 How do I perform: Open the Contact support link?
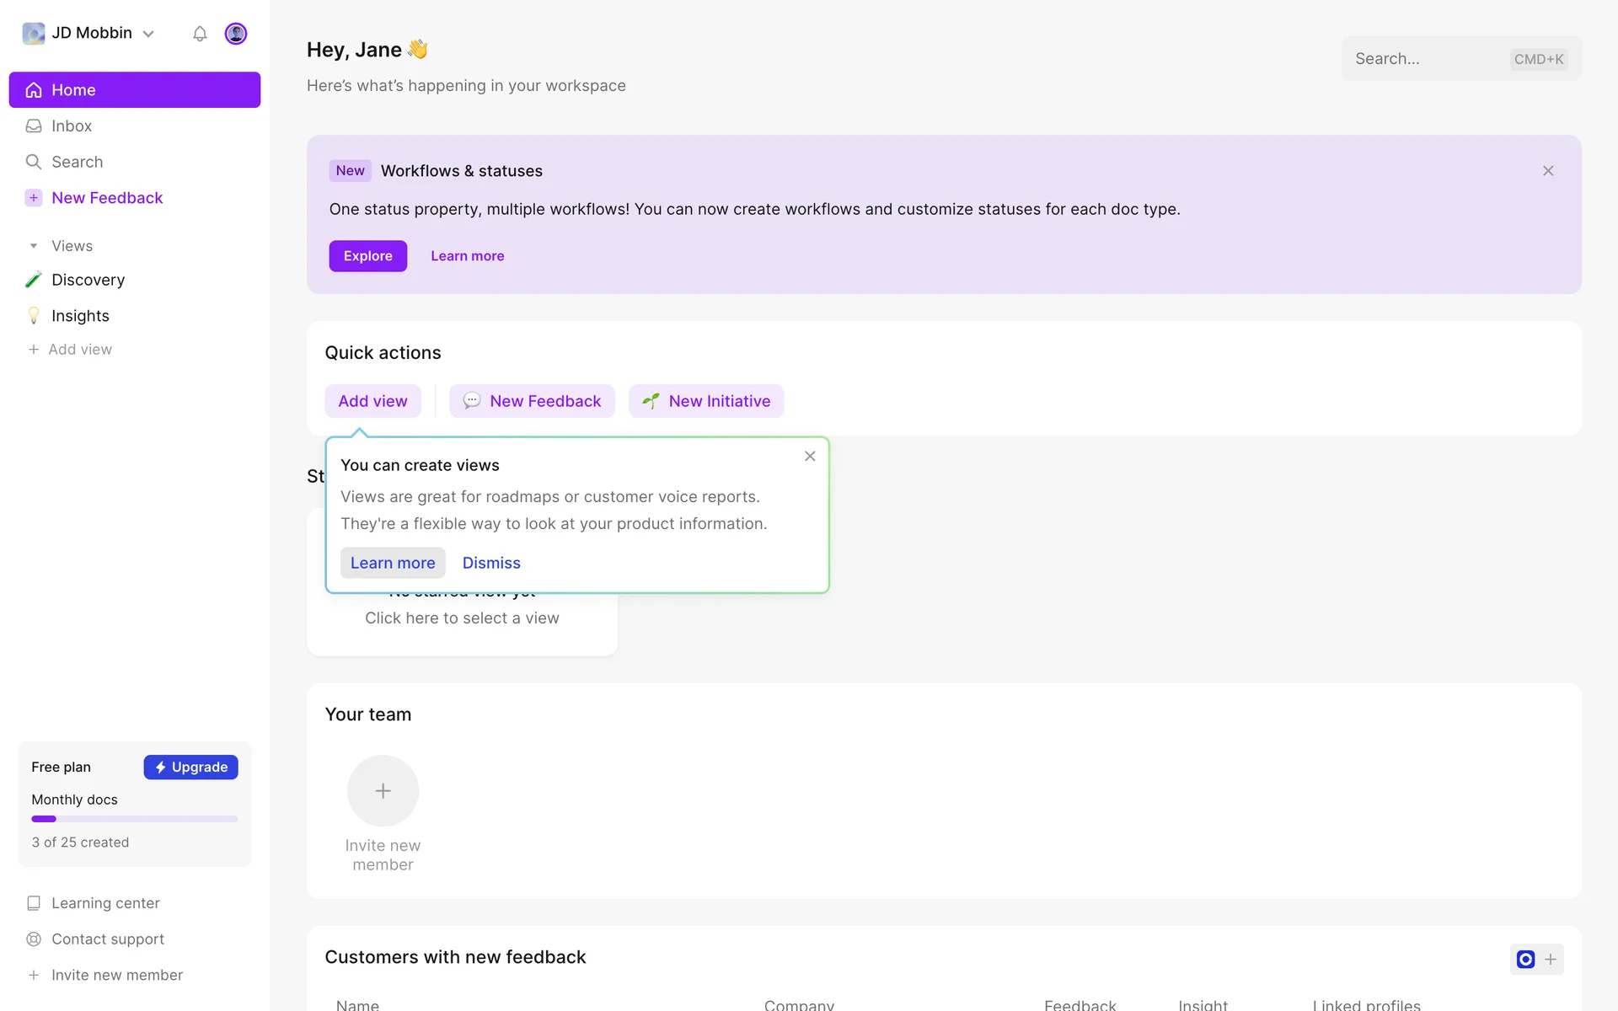(x=107, y=939)
